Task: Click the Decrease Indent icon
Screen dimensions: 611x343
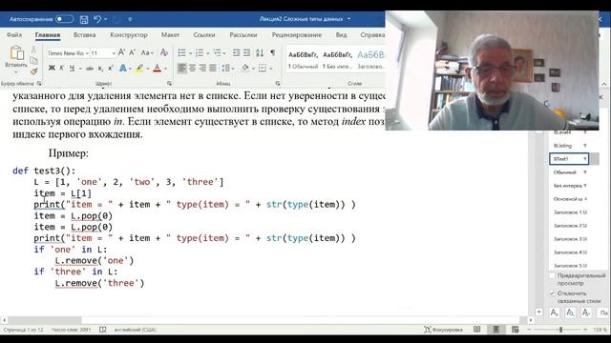Action: tap(236, 52)
